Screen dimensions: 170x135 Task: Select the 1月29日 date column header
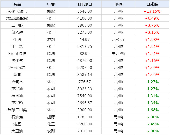(x=85, y=4)
